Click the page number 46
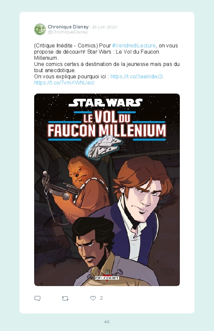The image size is (214, 331). click(107, 322)
